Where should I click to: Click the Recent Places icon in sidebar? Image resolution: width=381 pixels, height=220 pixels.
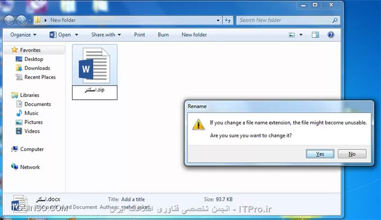19,77
